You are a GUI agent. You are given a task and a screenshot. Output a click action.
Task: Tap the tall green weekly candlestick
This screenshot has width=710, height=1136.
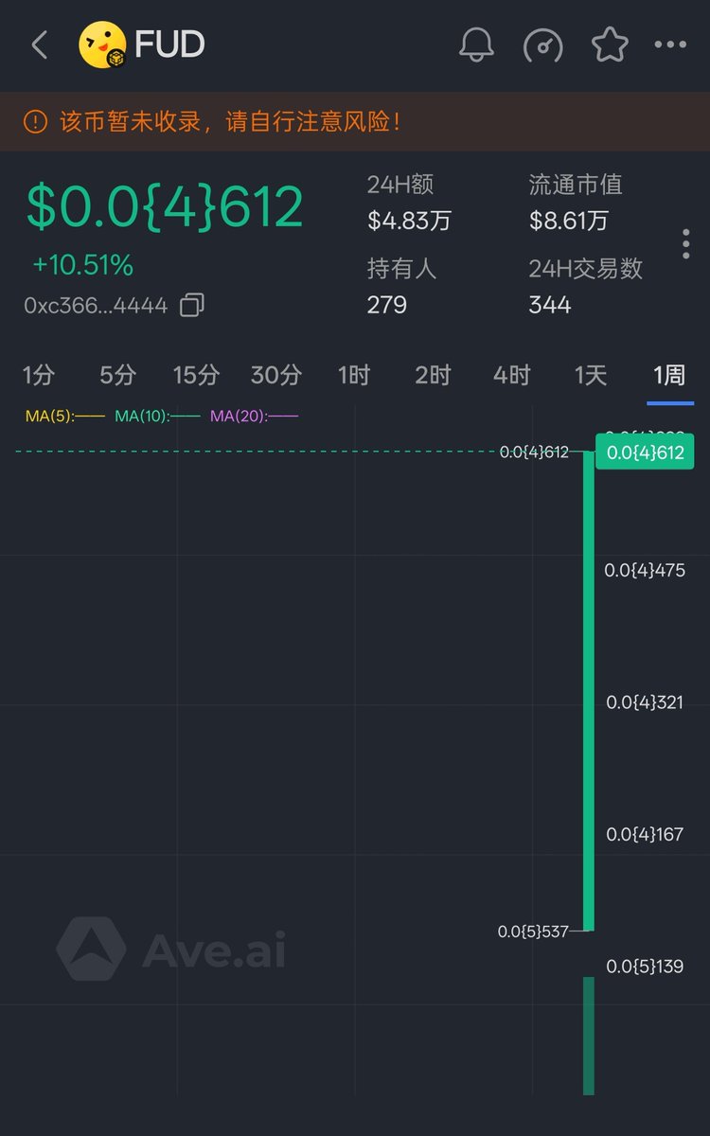click(589, 691)
